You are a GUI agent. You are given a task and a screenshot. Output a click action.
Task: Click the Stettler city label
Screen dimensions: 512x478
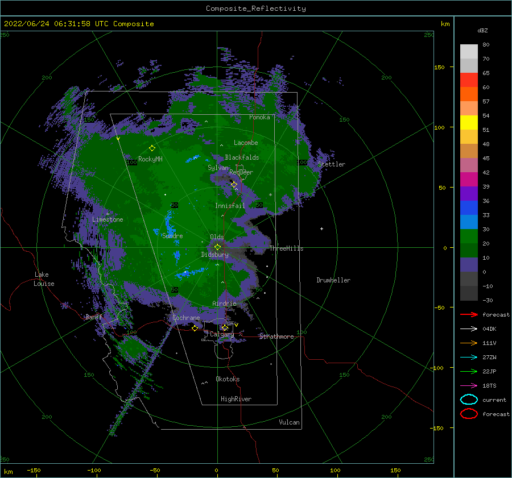332,164
